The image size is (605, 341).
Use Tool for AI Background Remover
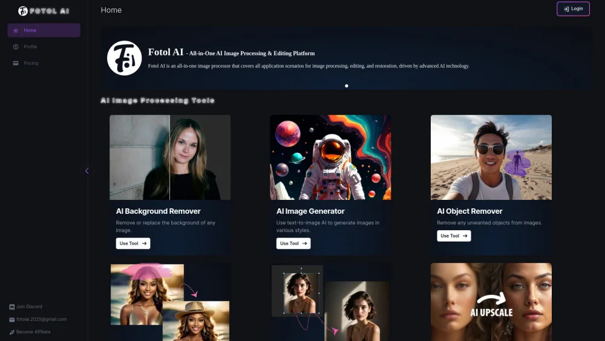tap(133, 243)
